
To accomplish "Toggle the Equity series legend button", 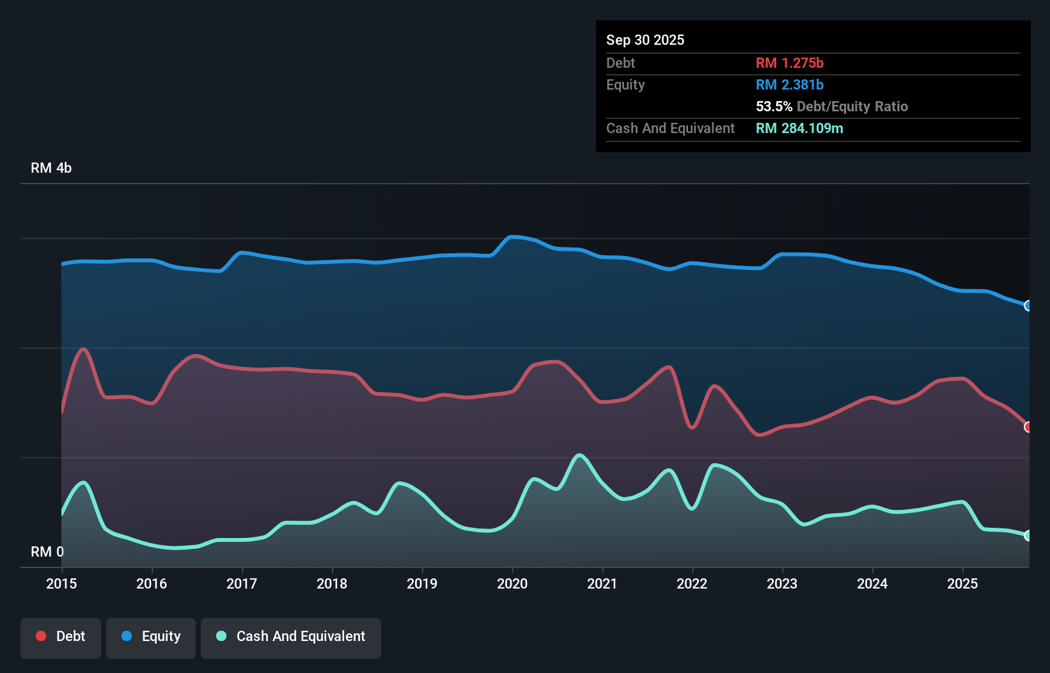I will [x=151, y=638].
